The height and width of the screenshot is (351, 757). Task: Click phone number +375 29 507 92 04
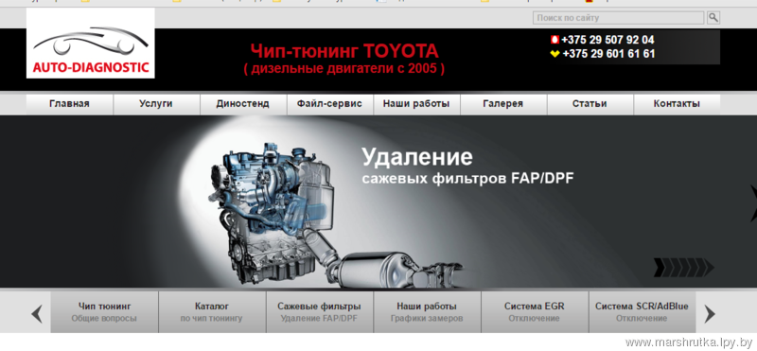click(607, 40)
